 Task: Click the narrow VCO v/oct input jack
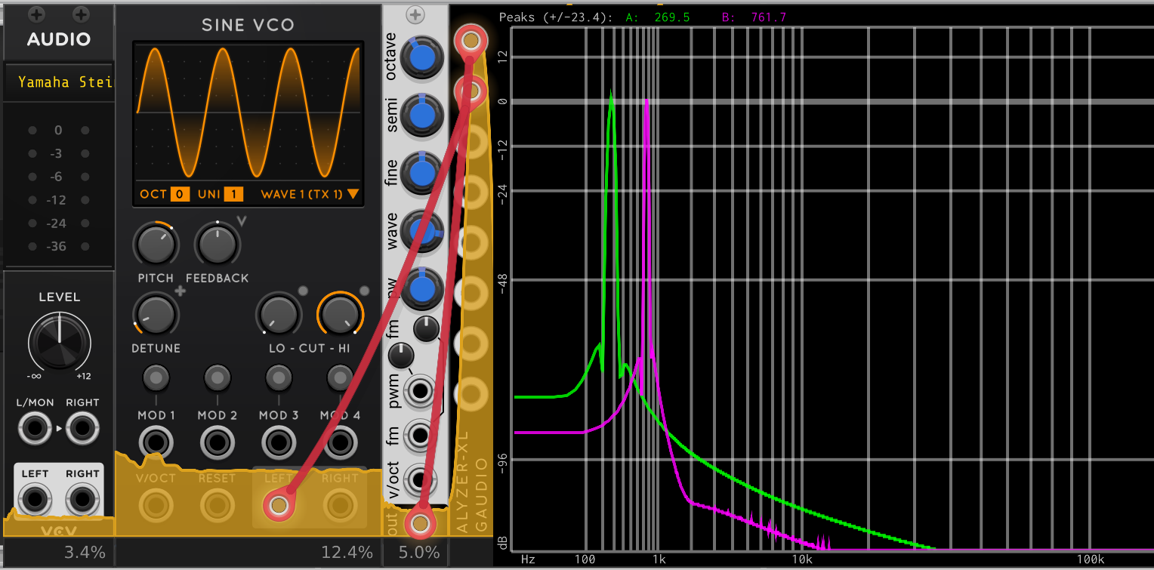pyautogui.click(x=420, y=479)
